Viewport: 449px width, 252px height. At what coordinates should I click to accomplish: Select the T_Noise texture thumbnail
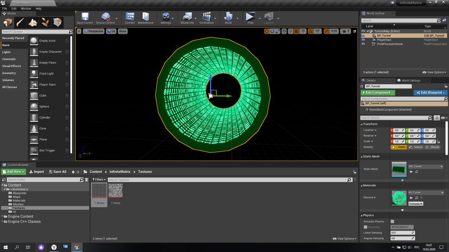[115, 191]
